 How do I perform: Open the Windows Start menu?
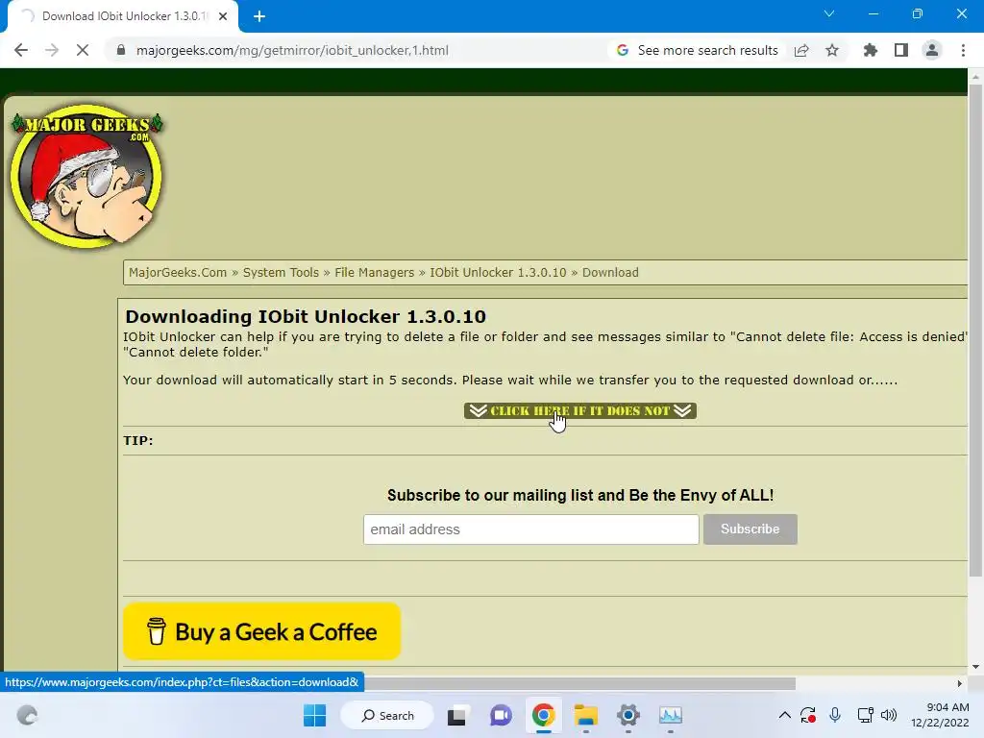[314, 715]
